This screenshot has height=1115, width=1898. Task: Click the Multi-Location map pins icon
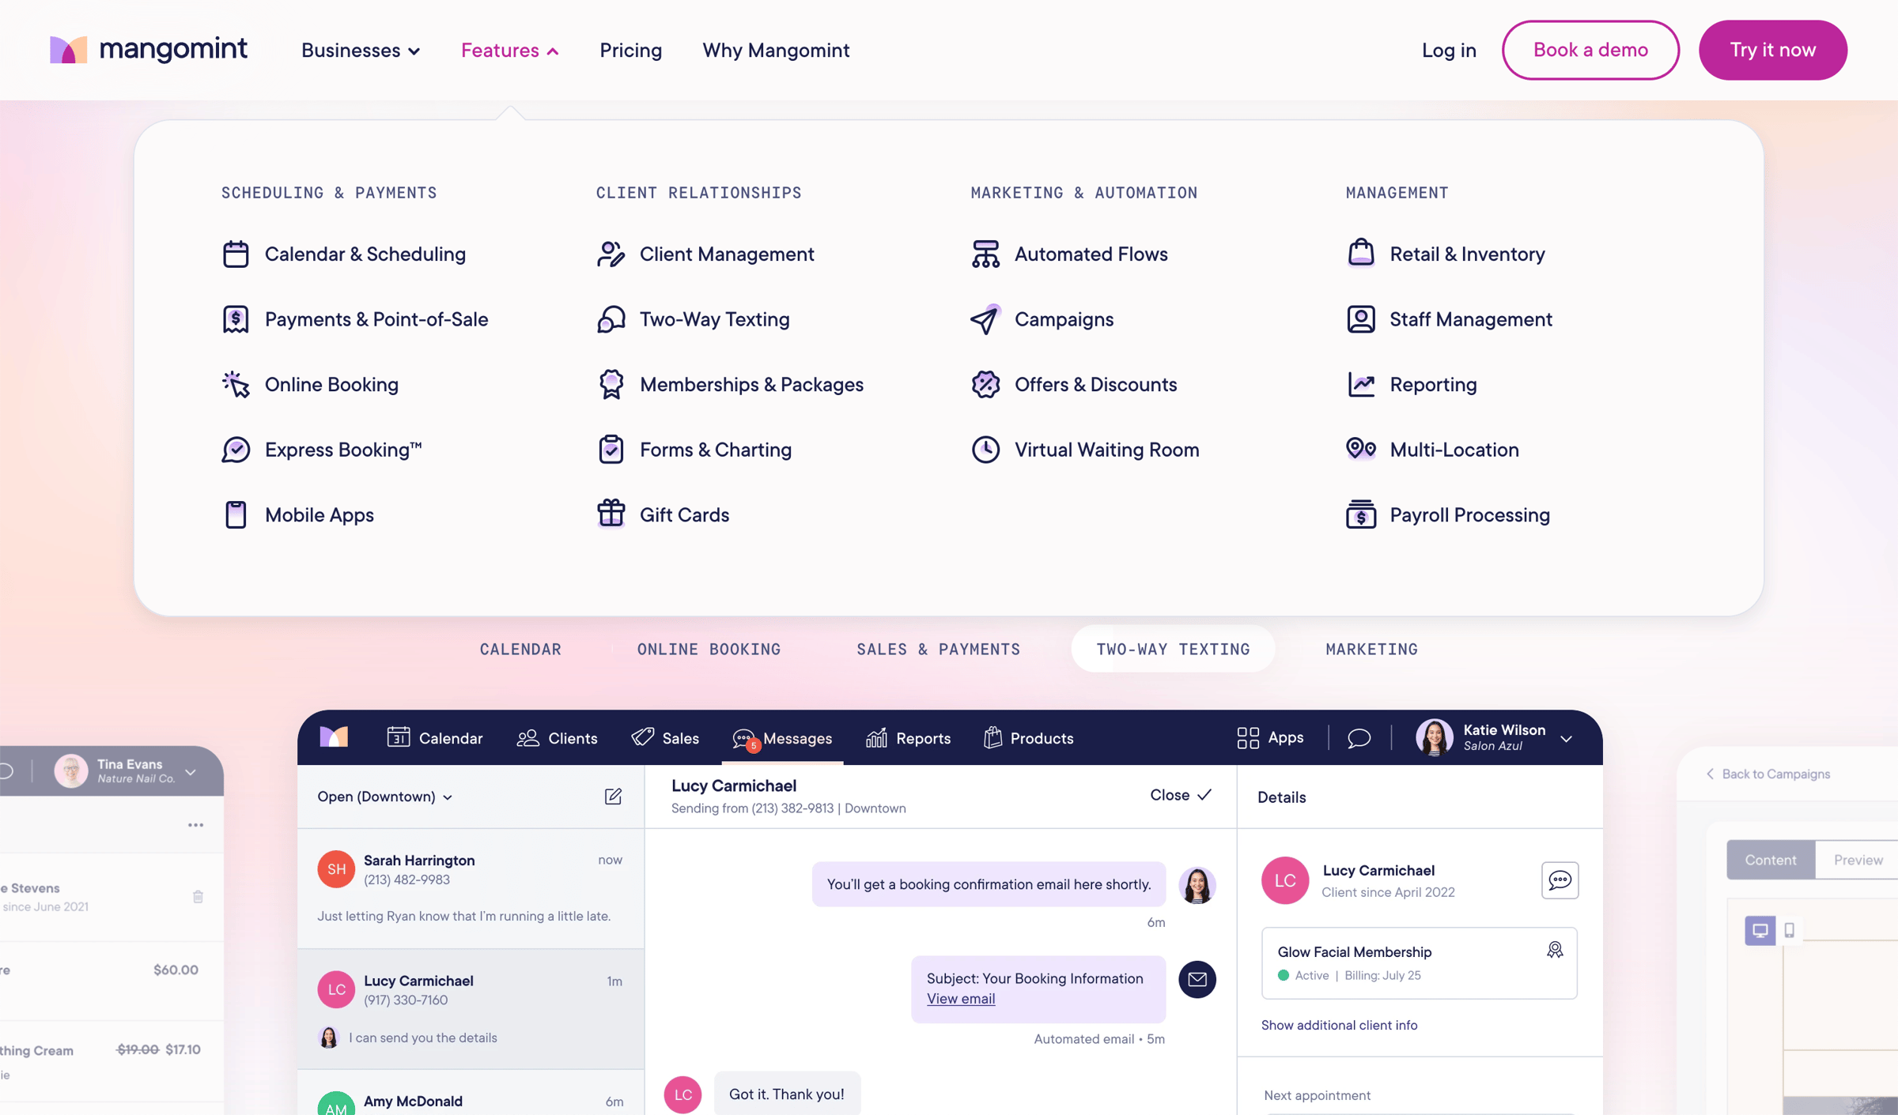click(x=1360, y=450)
